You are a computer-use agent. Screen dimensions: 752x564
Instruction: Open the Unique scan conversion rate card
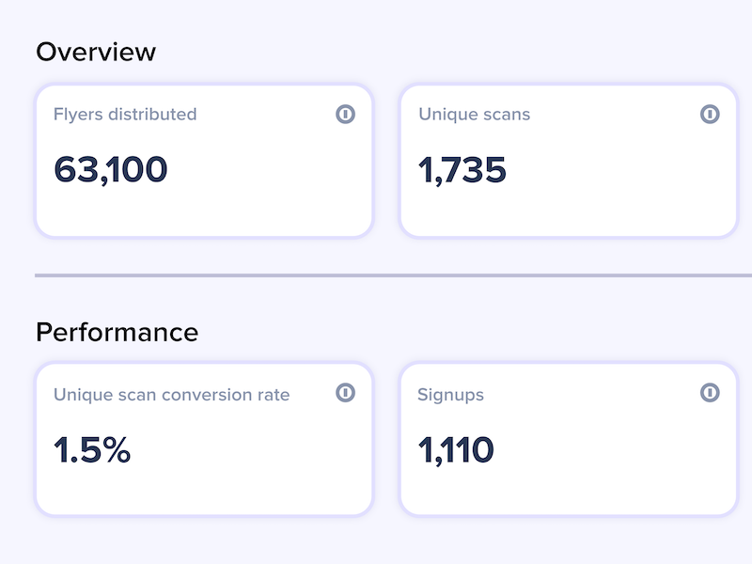[x=204, y=439]
